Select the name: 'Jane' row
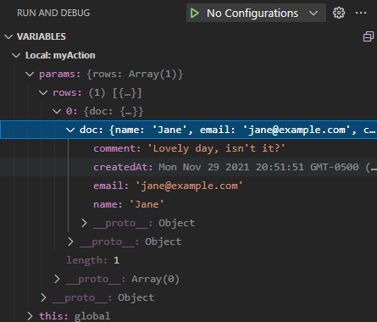The width and height of the screenshot is (377, 322). tap(188, 204)
